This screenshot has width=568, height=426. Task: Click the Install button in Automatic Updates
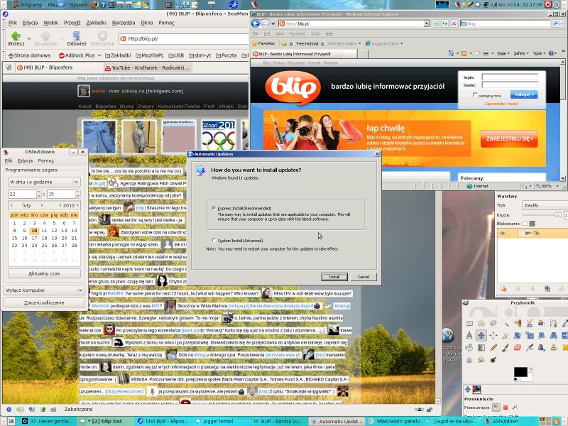click(334, 277)
